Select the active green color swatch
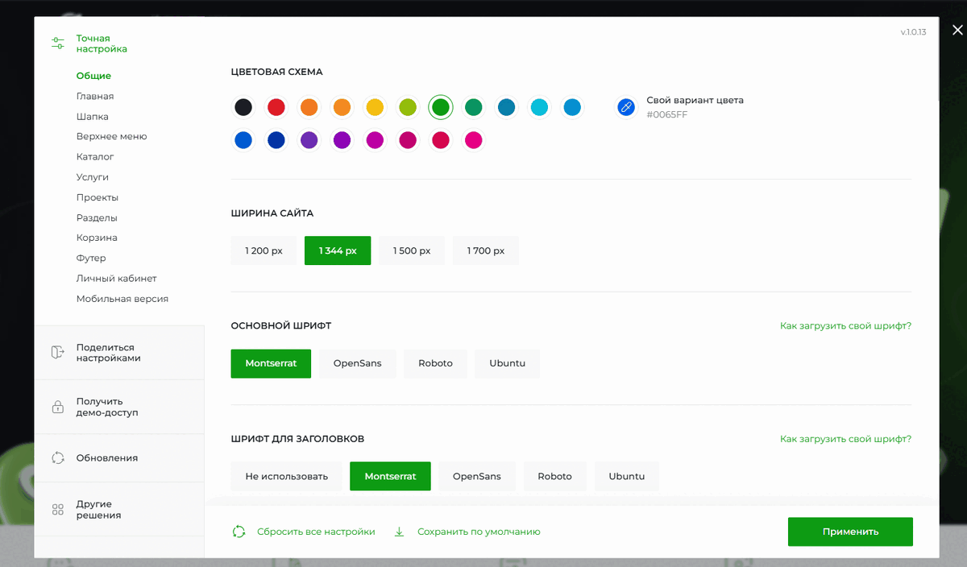 440,107
